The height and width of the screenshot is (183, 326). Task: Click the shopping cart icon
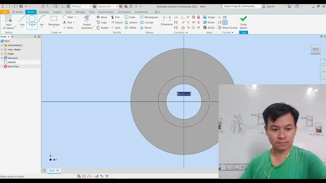point(289,6)
